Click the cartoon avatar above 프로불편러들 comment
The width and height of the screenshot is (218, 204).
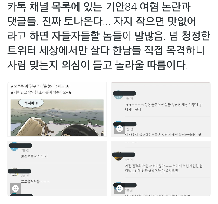pyautogui.click(x=14, y=172)
